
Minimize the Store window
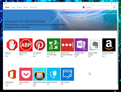tap(107, 4)
